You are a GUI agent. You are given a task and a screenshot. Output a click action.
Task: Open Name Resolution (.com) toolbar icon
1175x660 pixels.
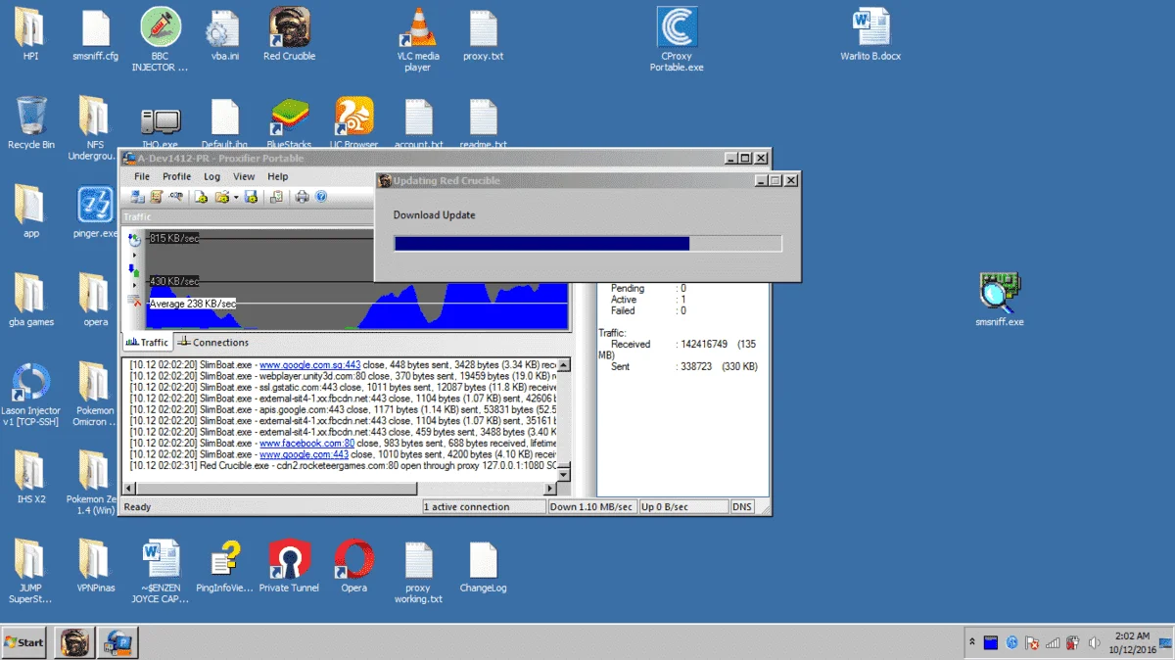(x=175, y=197)
